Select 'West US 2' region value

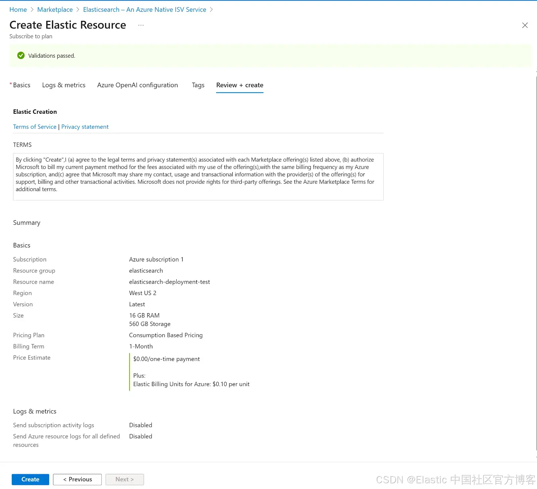click(x=143, y=293)
